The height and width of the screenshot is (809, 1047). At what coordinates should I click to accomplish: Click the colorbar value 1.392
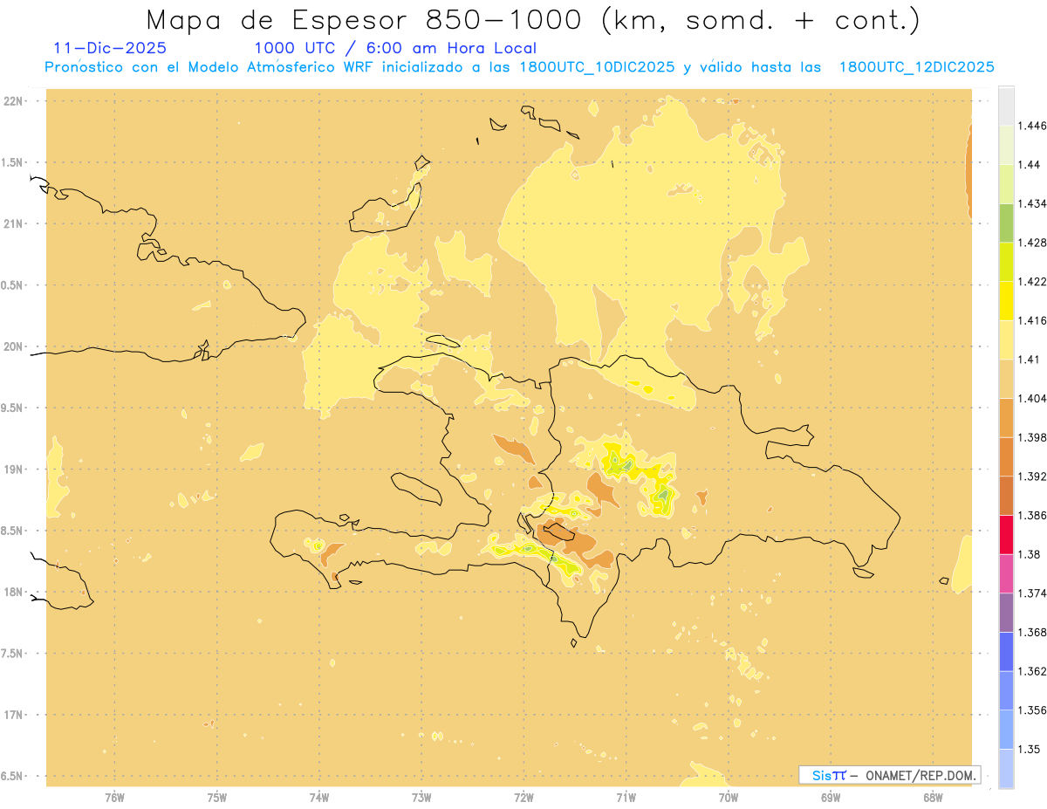click(x=1034, y=476)
